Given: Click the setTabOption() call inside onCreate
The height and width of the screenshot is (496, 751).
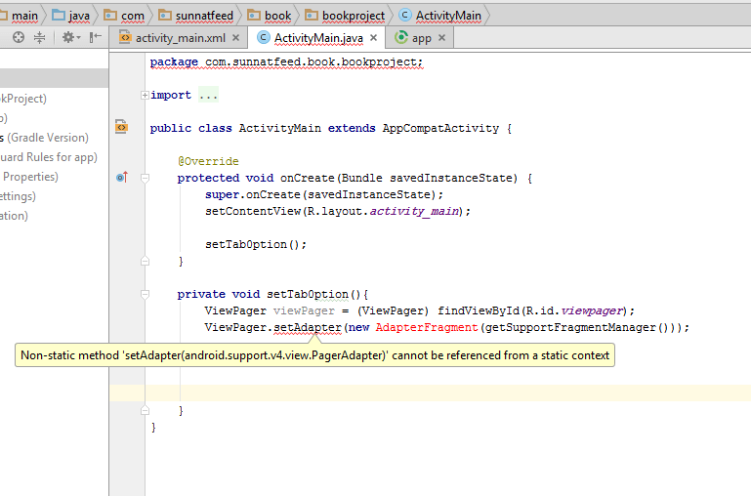Looking at the screenshot, I should (255, 245).
